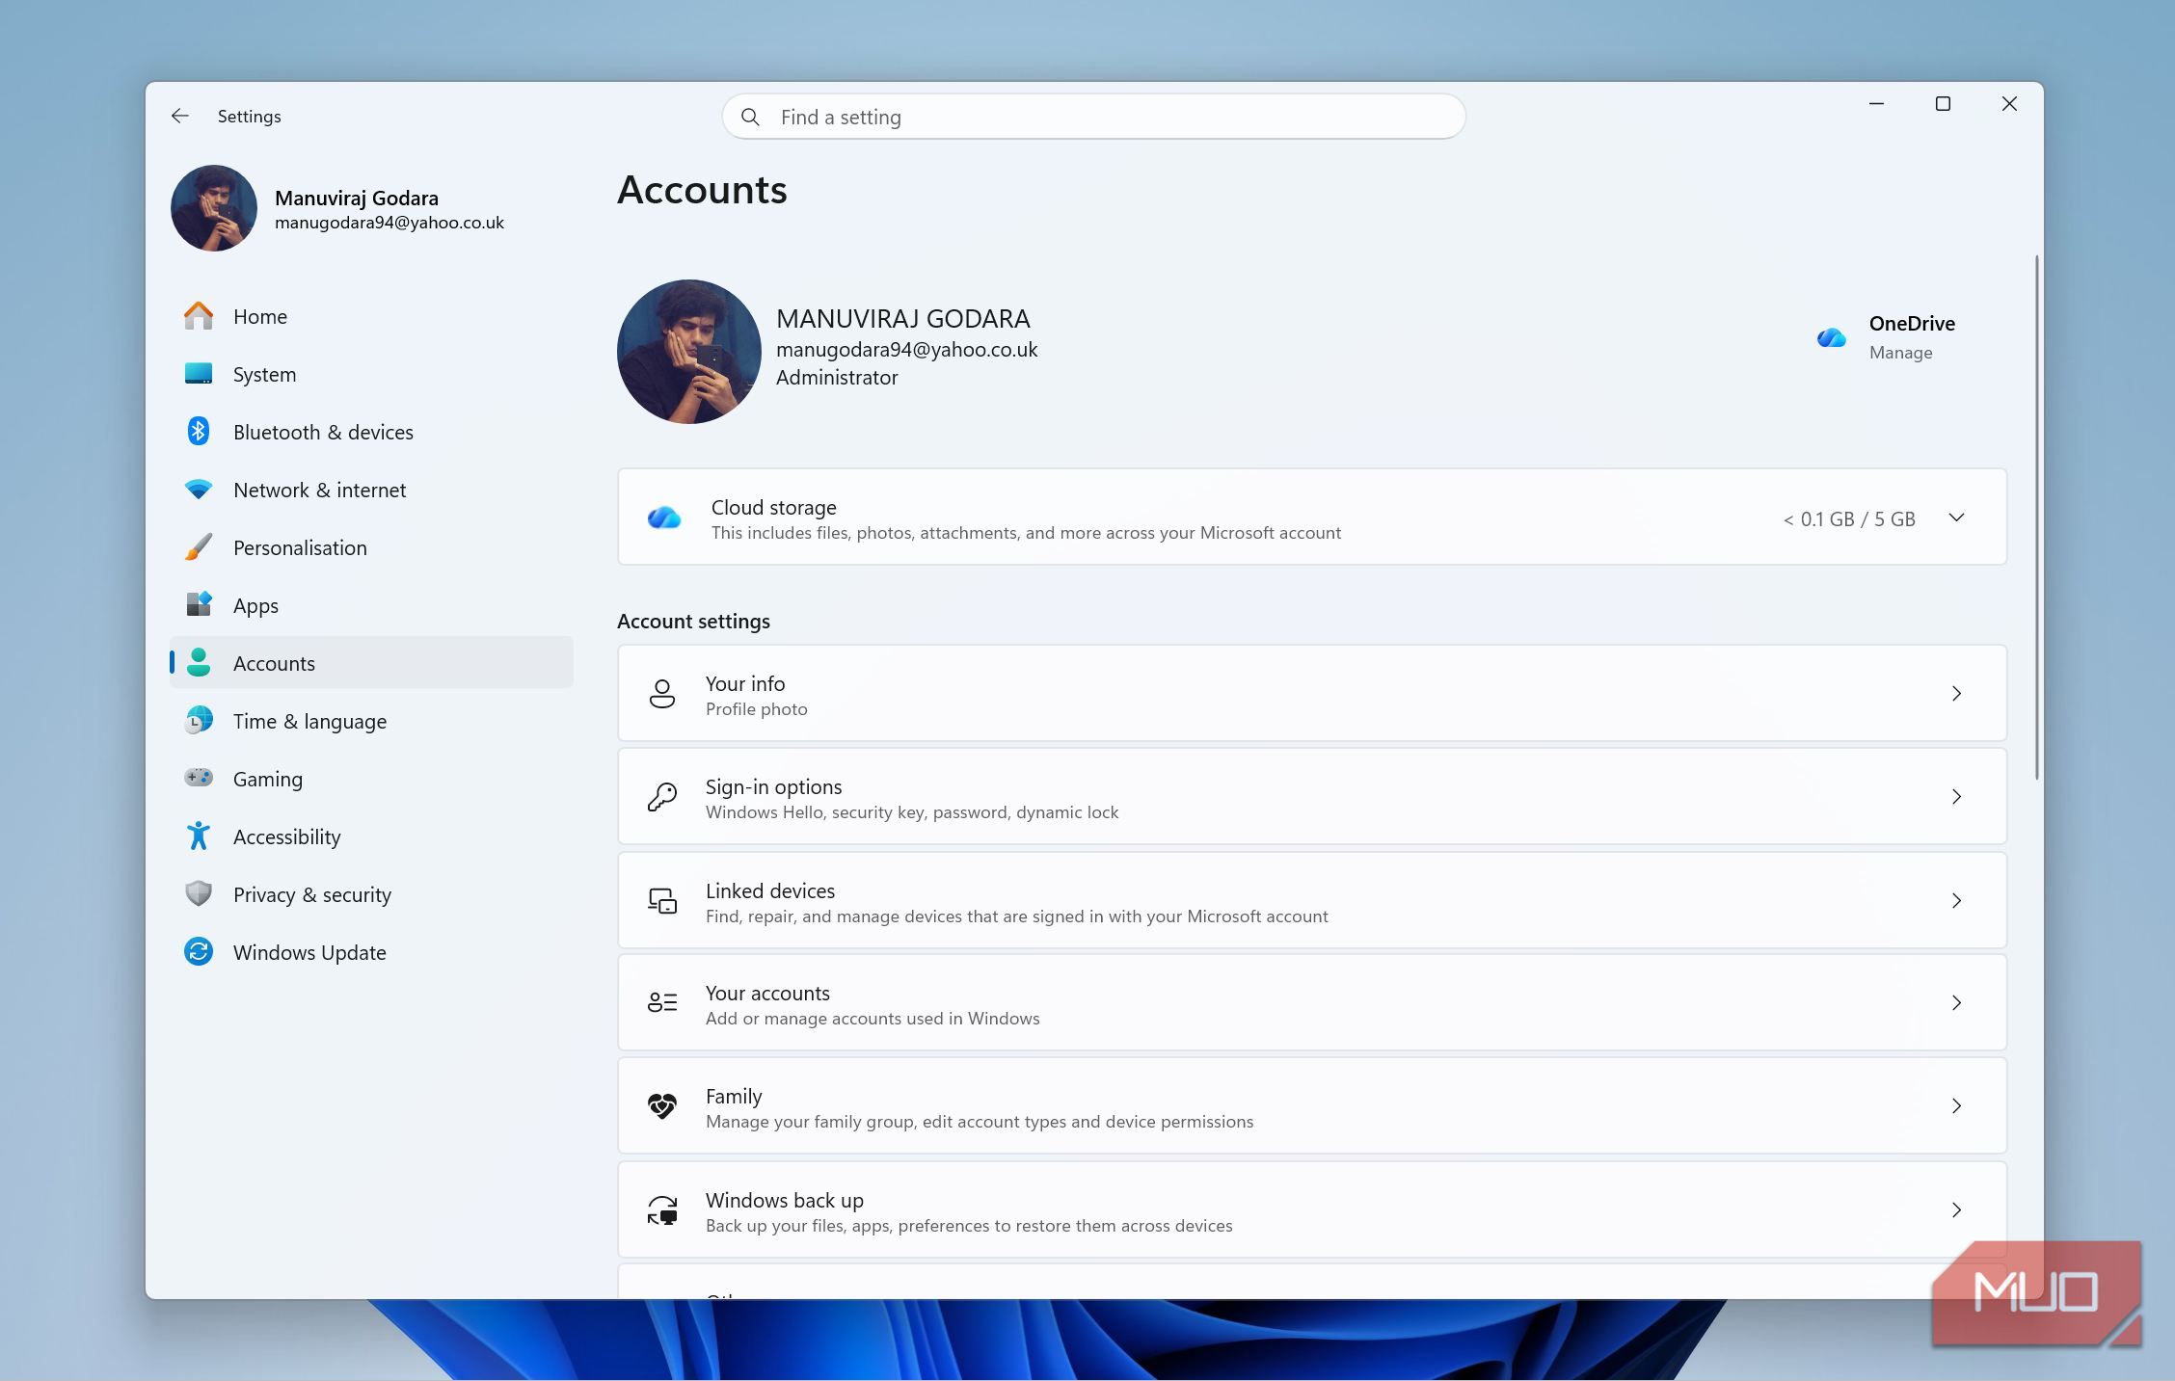This screenshot has width=2175, height=1381.
Task: Click the Linked devices icon
Action: point(662,901)
